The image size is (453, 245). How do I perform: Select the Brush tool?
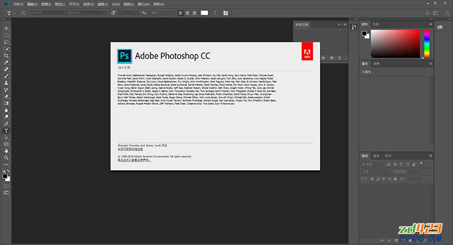pyautogui.click(x=6, y=76)
